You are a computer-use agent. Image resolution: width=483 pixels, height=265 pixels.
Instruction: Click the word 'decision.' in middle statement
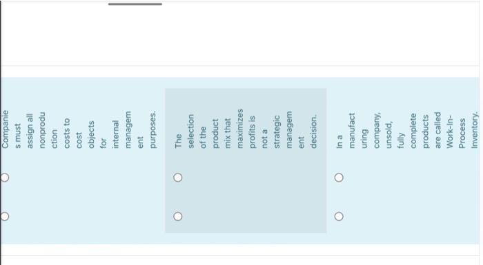point(313,131)
